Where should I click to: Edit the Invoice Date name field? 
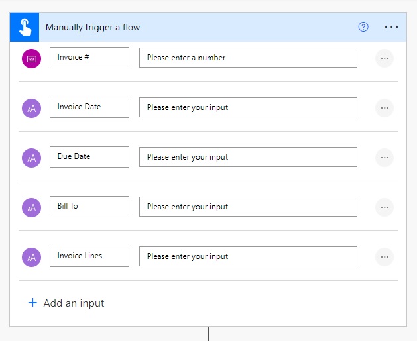click(x=89, y=107)
